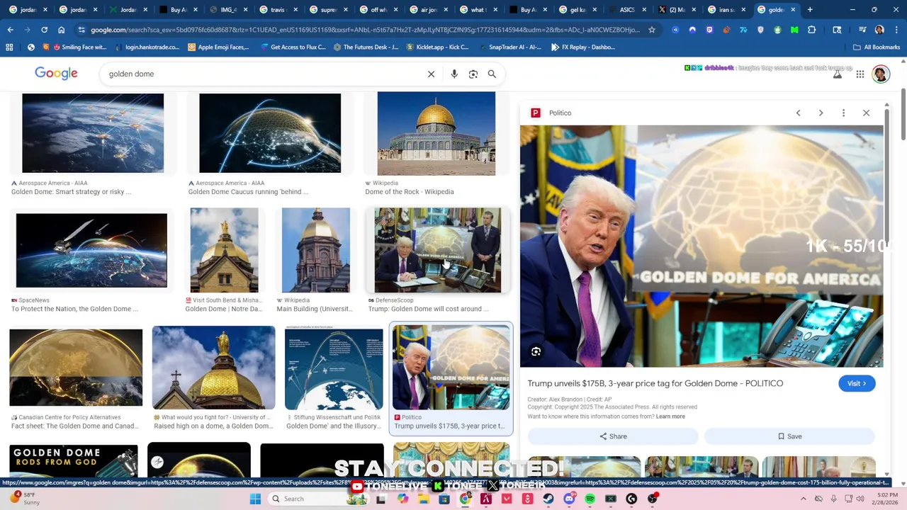Screen dimensions: 907x510
Task: Switch to the IMG tab
Action: (x=228, y=10)
